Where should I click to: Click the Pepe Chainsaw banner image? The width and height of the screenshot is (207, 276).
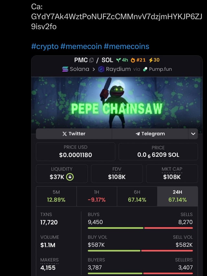click(117, 102)
